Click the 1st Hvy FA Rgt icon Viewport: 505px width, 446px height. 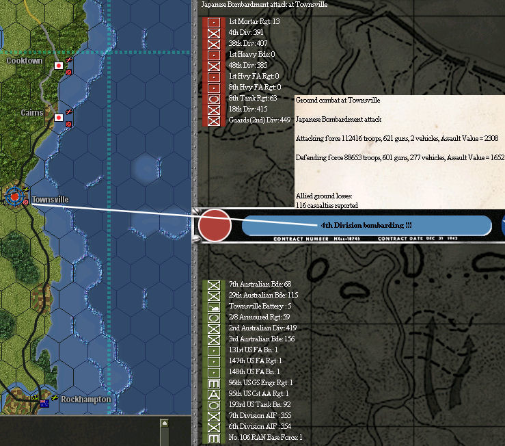point(214,77)
